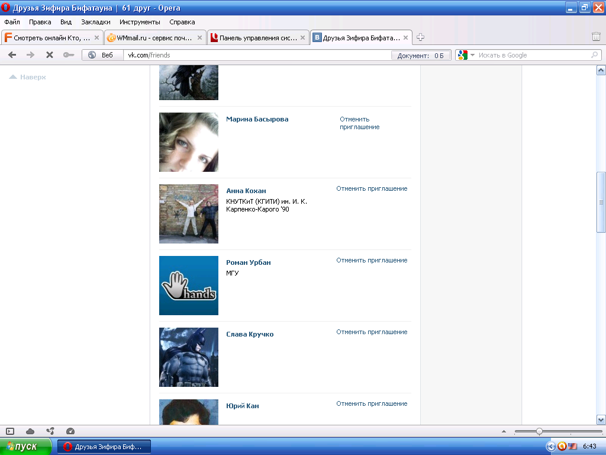The height and width of the screenshot is (455, 606).
Task: Close the Смотреть онлайн tab
Action: point(96,37)
